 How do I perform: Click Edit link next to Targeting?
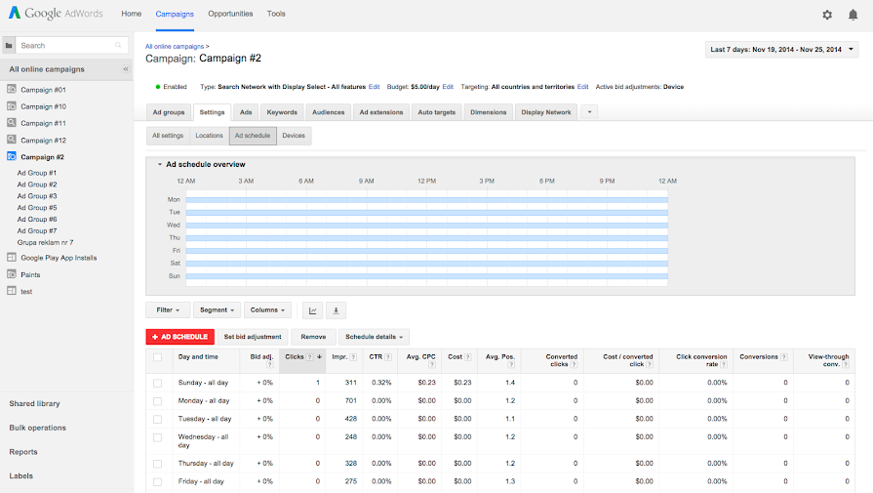pos(583,87)
